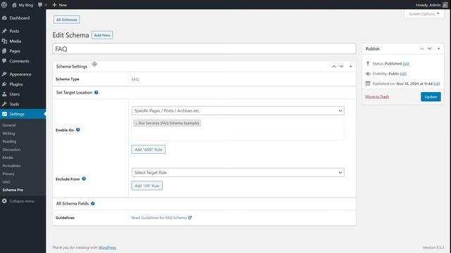Edit the published date
Screen dimensions: 451x253
coord(437,84)
